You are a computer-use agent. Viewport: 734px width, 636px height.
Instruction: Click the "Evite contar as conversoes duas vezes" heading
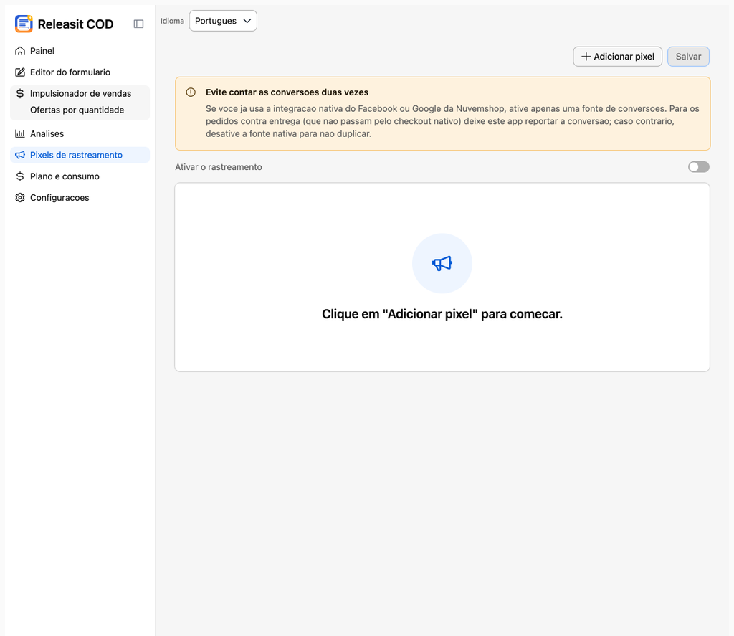click(x=287, y=92)
